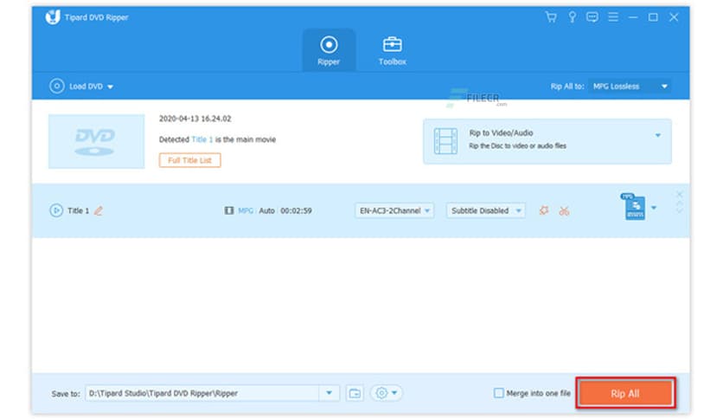Select the Ripper tab

(x=329, y=50)
